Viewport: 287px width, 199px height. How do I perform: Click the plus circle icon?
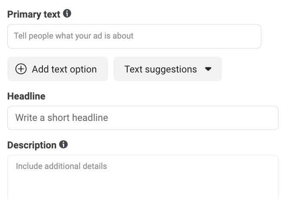click(x=21, y=69)
